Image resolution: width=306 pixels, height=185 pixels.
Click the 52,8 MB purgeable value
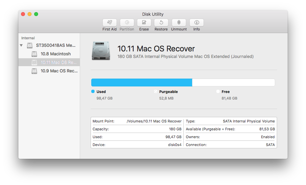pyautogui.click(x=166, y=98)
